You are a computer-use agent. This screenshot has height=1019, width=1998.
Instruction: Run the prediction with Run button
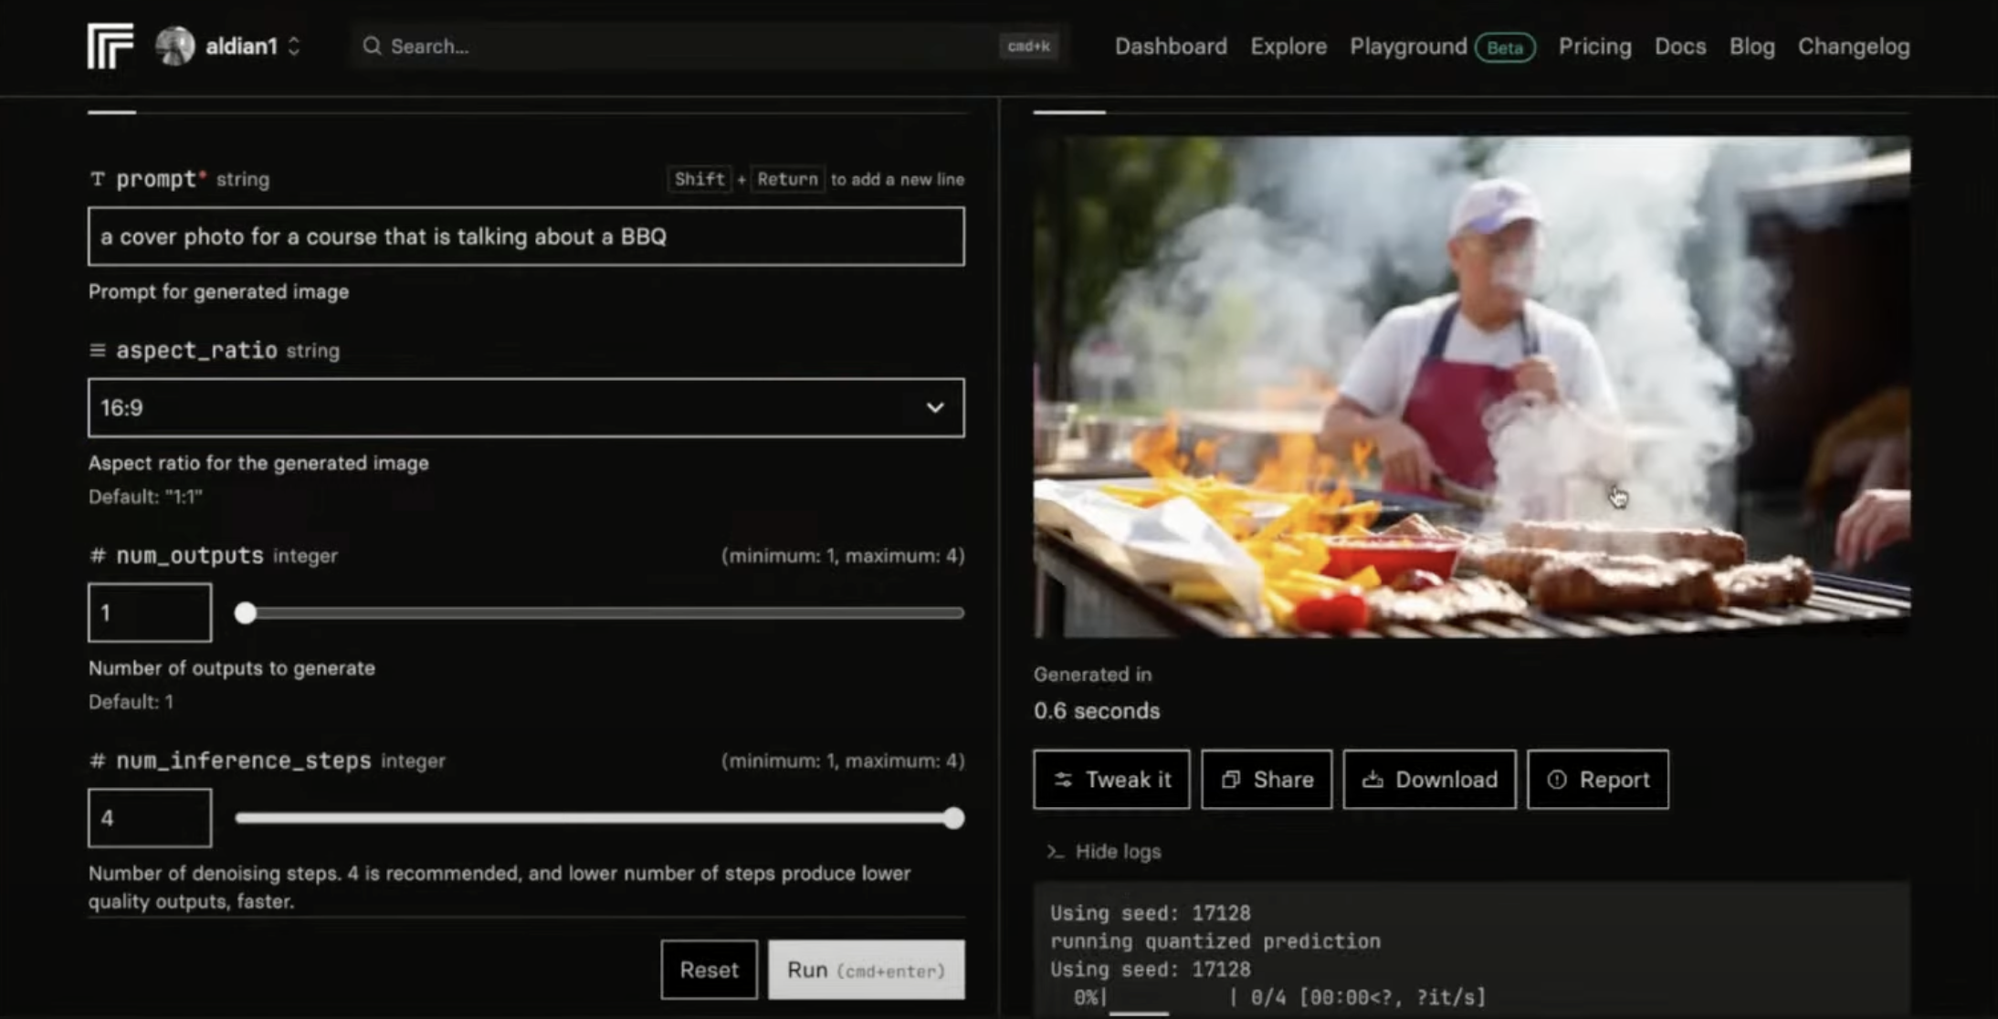[x=866, y=970]
